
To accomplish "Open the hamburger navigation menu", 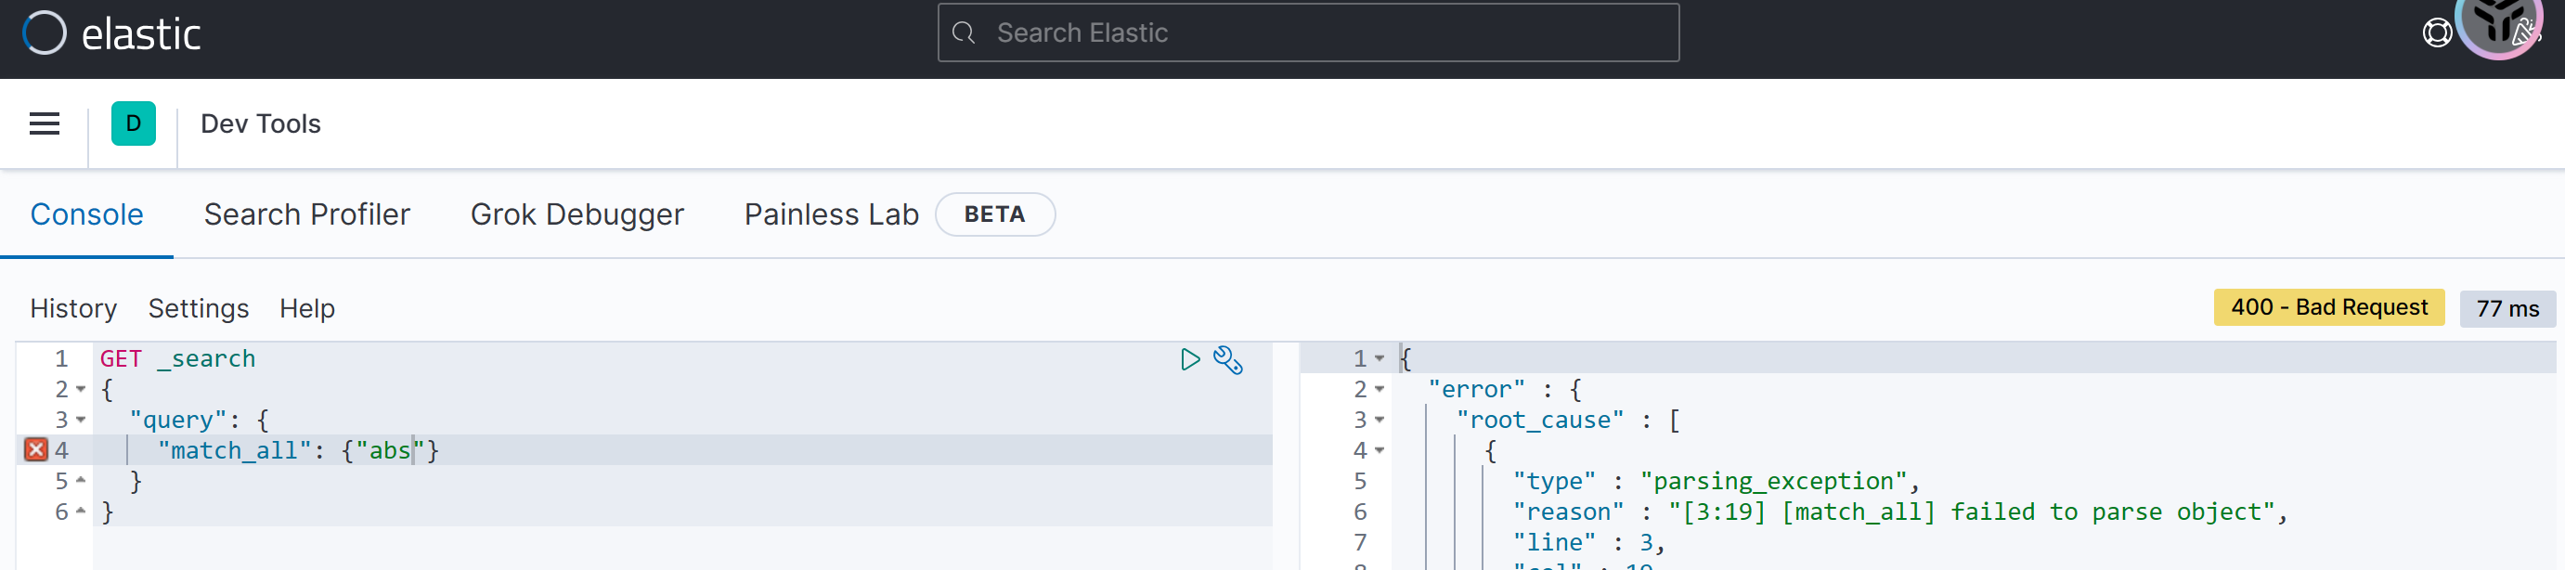I will click(45, 123).
